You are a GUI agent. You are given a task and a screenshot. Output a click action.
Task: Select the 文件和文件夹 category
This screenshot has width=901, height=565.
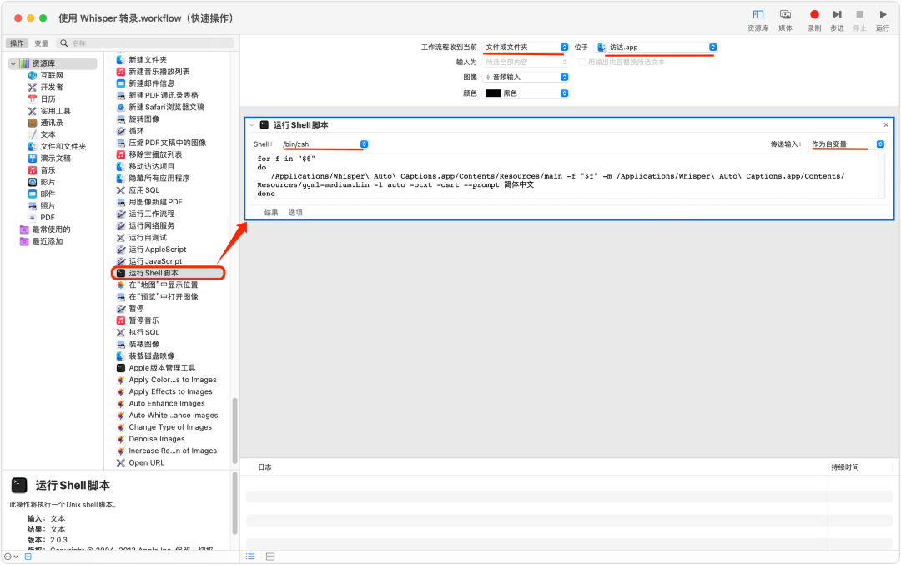coord(63,147)
